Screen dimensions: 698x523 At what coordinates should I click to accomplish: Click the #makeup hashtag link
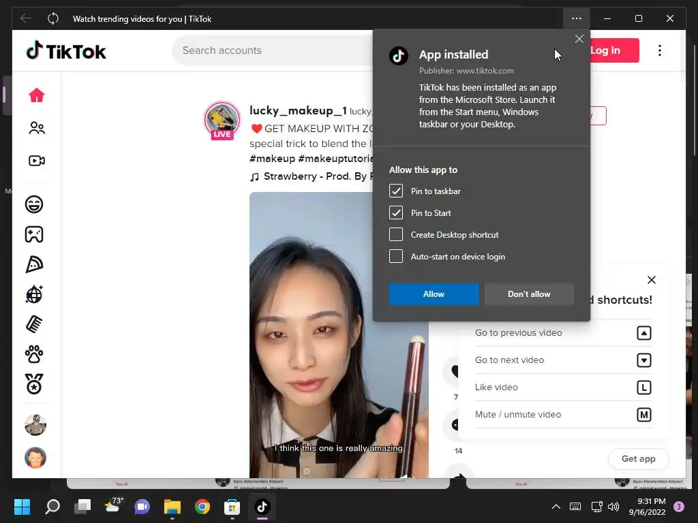[x=272, y=159]
